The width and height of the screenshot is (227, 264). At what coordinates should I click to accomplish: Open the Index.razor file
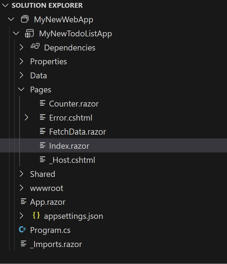click(69, 146)
